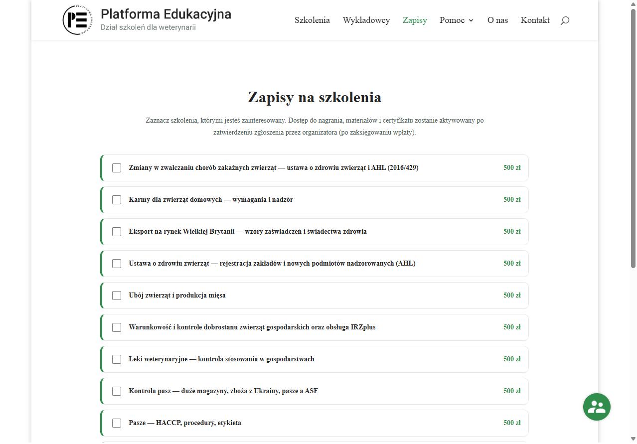The height and width of the screenshot is (444, 637).
Task: Open the O nas page
Action: [x=497, y=20]
